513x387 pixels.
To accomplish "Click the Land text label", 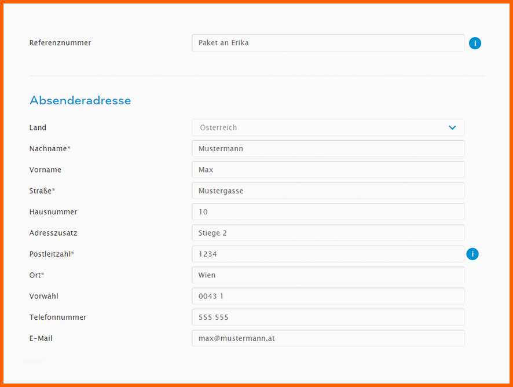I will tap(38, 127).
